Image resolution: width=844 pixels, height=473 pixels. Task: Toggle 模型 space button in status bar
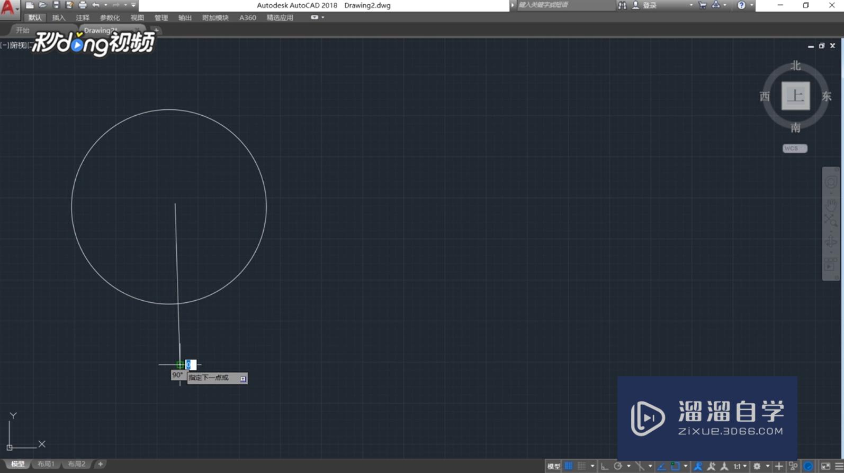point(554,466)
